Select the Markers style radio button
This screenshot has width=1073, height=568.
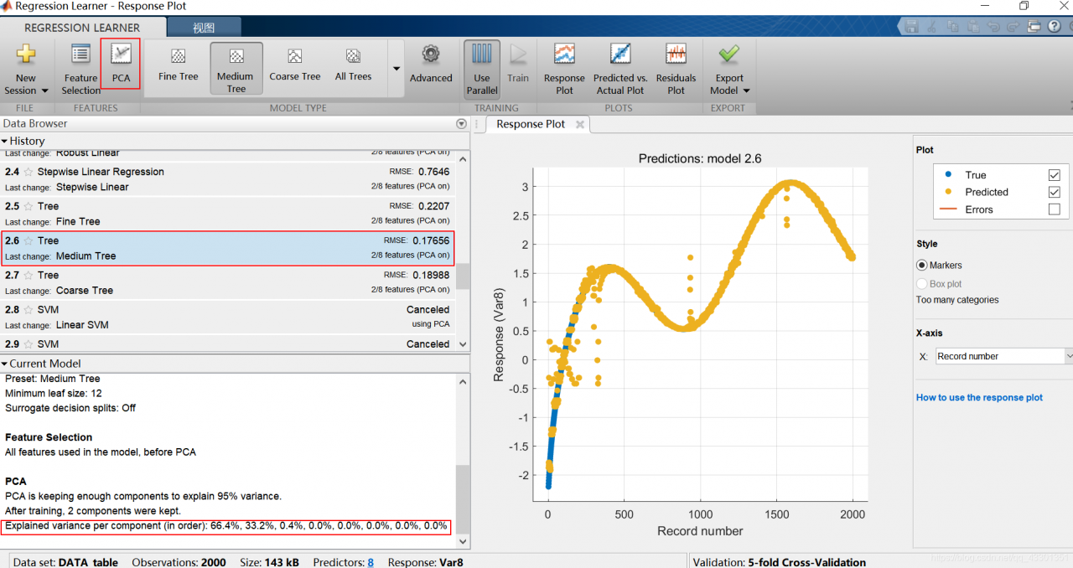click(922, 265)
